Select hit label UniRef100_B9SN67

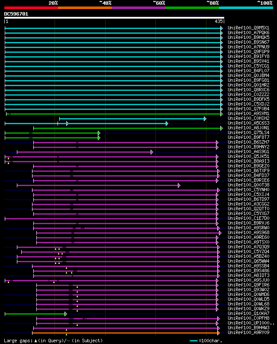248,42
